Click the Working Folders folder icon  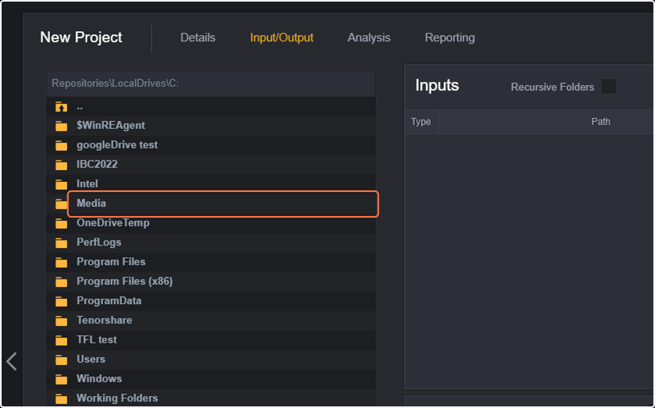click(61, 399)
